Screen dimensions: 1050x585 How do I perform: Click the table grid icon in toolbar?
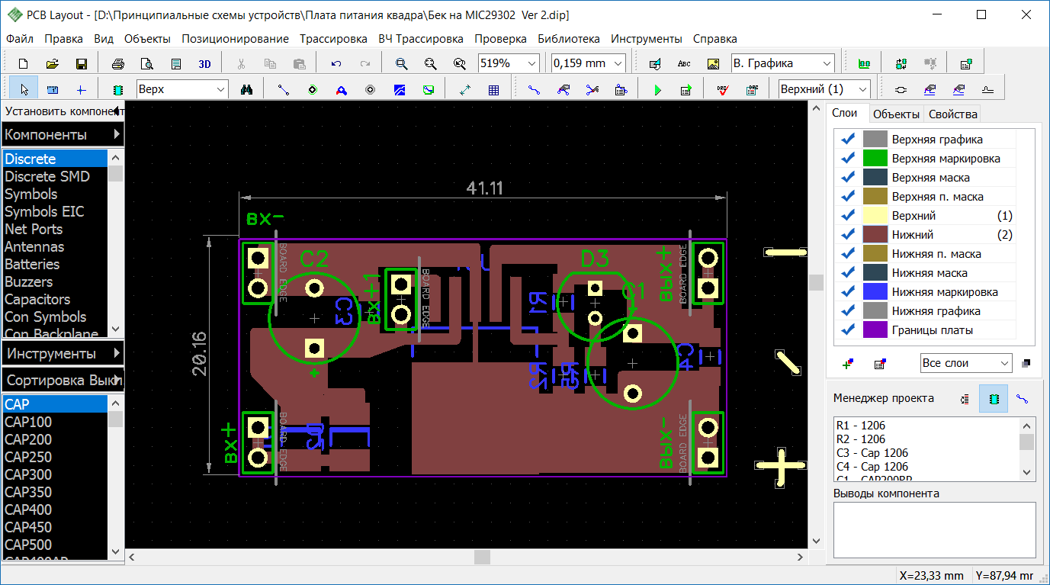pyautogui.click(x=494, y=89)
